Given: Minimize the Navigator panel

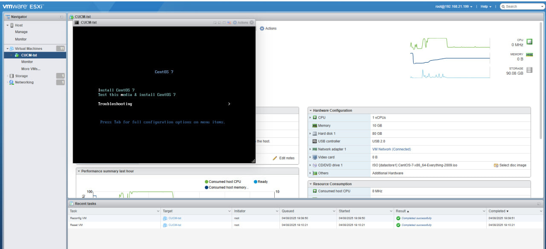Looking at the screenshot, I should [x=62, y=17].
